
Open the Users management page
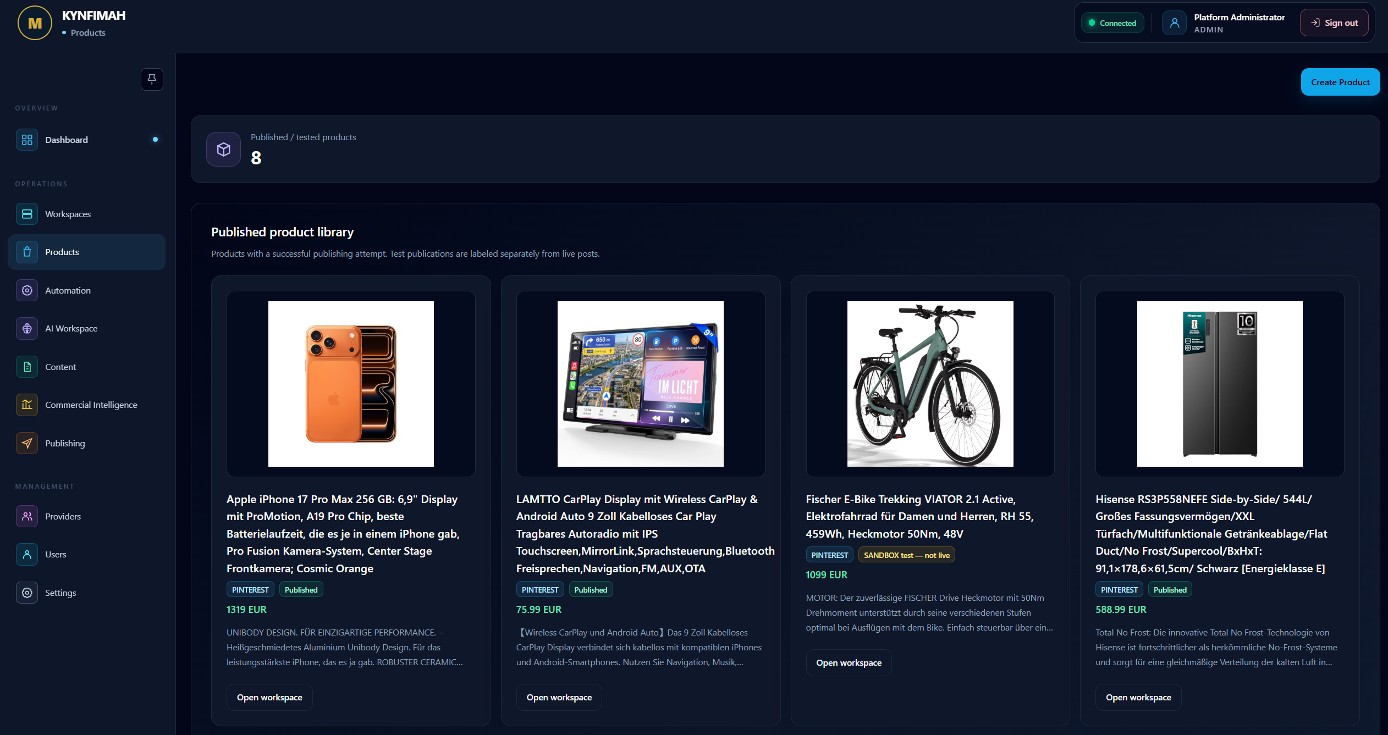pyautogui.click(x=86, y=554)
